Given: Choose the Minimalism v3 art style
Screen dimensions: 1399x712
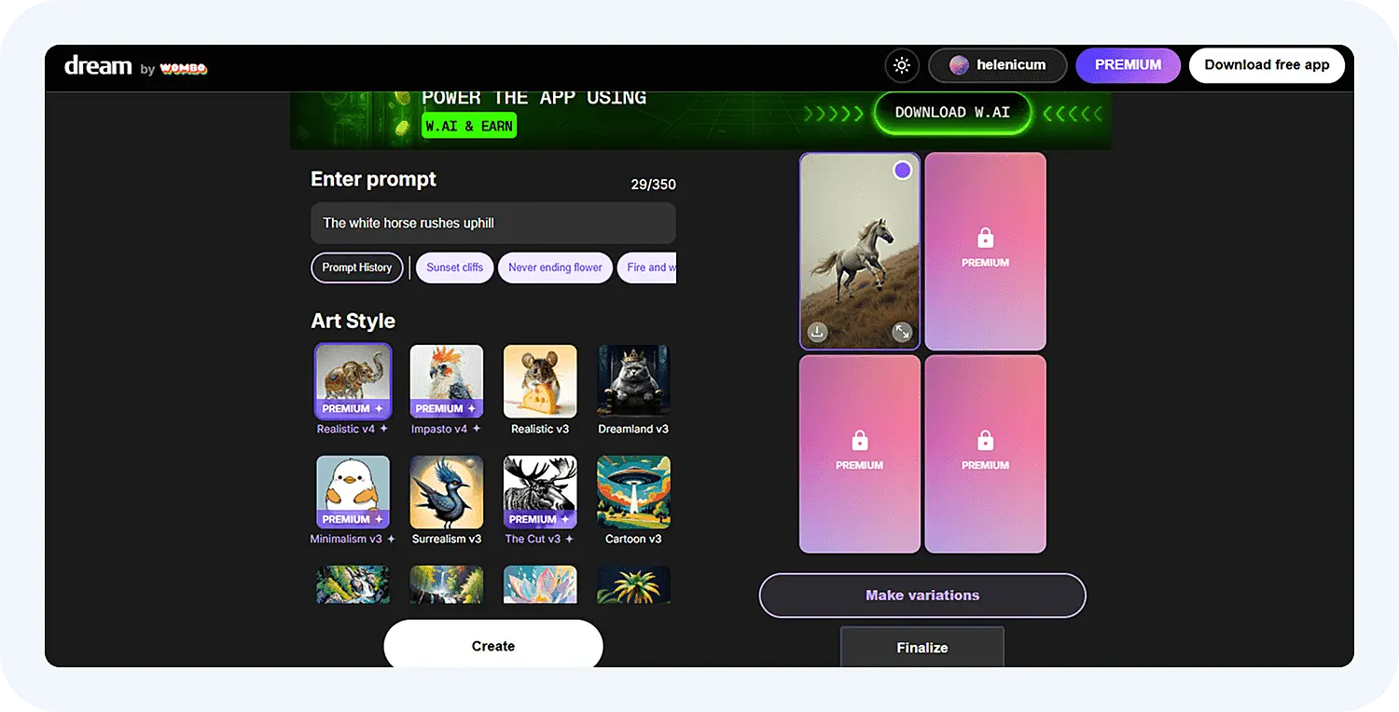Looking at the screenshot, I should click(353, 500).
